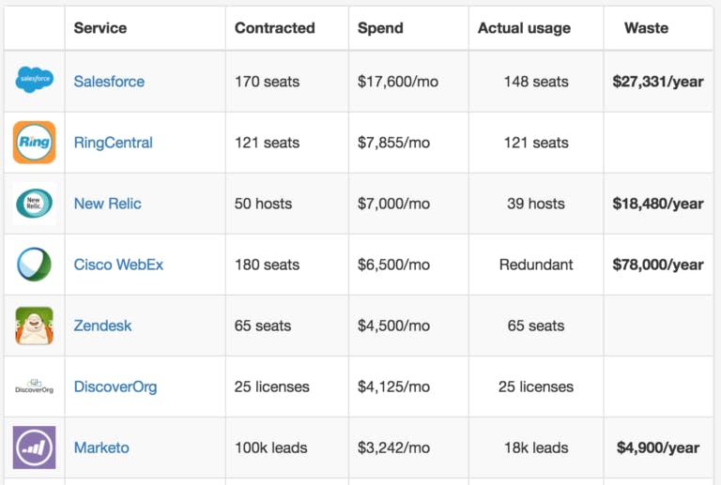This screenshot has height=485, width=721.
Task: Click the Salesforce cloud logo icon
Action: pos(35,82)
